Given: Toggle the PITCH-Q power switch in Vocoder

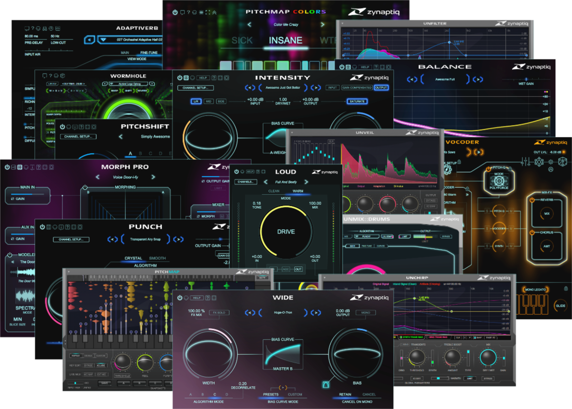Looking at the screenshot, I should [488, 168].
